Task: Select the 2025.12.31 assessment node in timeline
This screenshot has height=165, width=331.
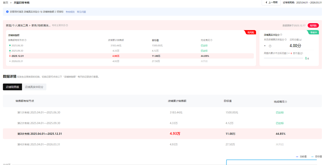Action: tap(17, 56)
